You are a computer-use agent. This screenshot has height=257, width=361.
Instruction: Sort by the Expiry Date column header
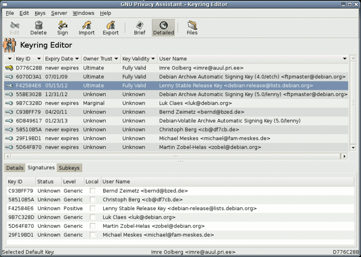[x=62, y=59]
